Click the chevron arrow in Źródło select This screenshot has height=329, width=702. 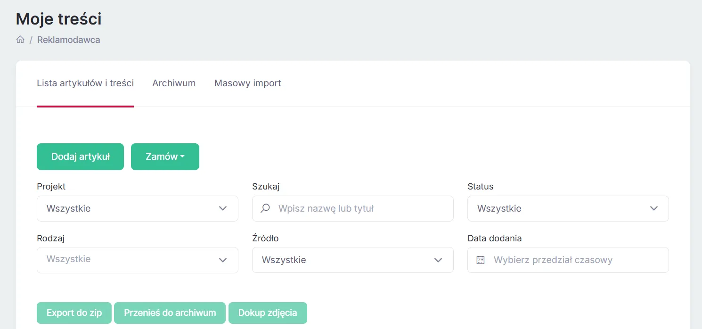(438, 260)
